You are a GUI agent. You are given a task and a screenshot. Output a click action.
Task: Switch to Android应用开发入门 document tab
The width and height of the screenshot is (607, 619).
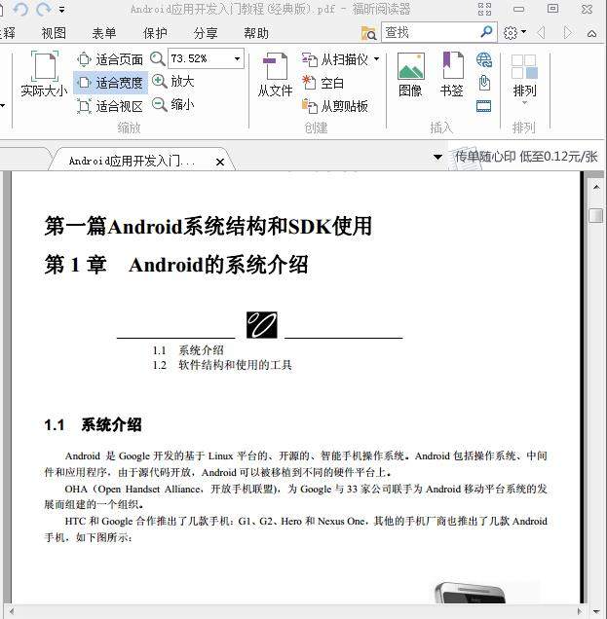pos(132,161)
